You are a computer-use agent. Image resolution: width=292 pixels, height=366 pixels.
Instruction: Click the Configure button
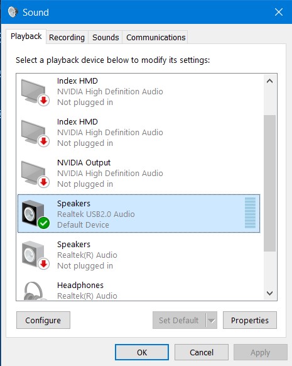(43, 320)
